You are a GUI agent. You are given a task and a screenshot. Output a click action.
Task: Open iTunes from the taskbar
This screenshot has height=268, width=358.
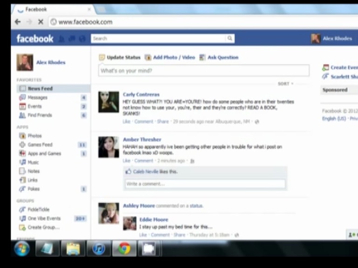coord(98,249)
